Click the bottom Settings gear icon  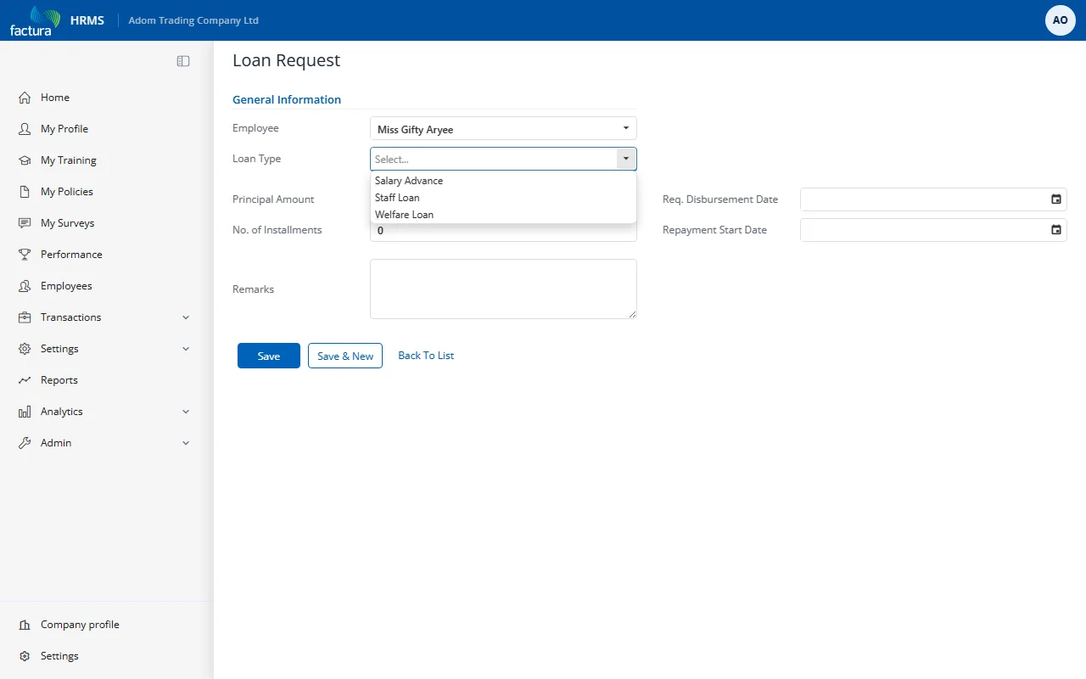point(25,656)
